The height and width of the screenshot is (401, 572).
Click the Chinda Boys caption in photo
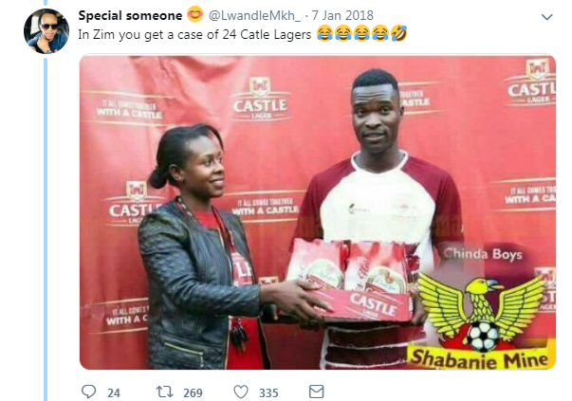pos(483,254)
